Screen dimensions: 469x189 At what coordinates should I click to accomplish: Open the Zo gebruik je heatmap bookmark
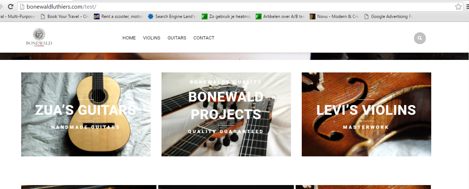[226, 16]
